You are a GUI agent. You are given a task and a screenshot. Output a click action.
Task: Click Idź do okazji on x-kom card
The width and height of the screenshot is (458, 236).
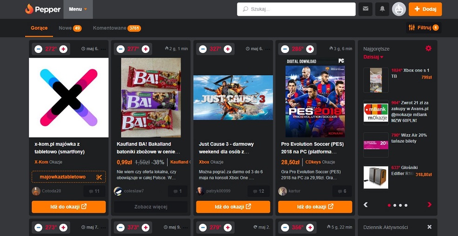68,207
